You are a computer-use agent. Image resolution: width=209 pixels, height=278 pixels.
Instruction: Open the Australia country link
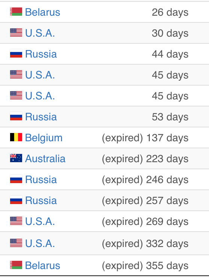coord(45,158)
